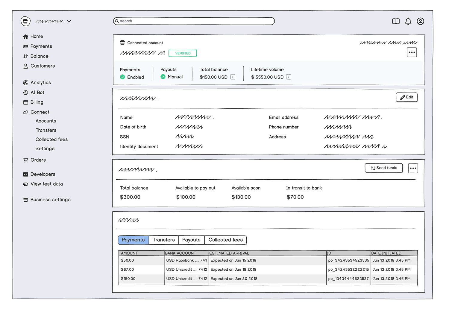Open the user profile icon
This screenshot has height=312, width=449.
(420, 21)
